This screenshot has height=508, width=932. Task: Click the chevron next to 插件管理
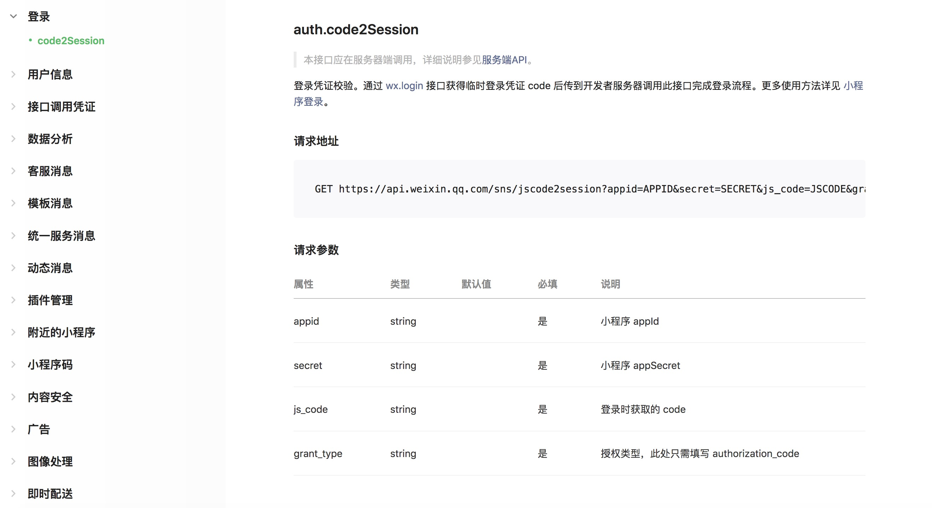pyautogui.click(x=13, y=300)
